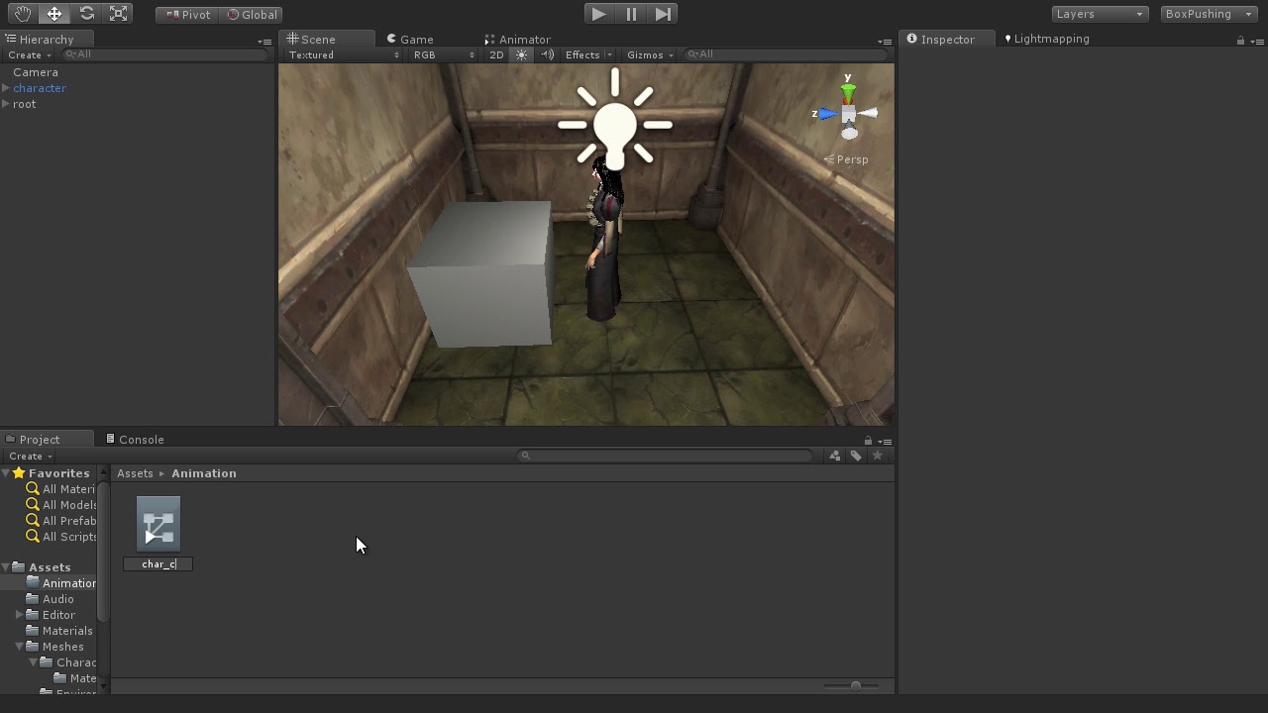Click Assets in breadcrumb path
The image size is (1268, 713).
pos(135,473)
